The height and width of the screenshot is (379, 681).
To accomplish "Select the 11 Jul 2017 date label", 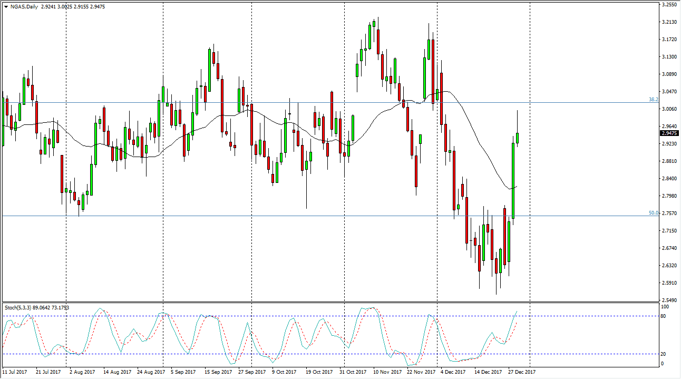I will click(x=15, y=372).
